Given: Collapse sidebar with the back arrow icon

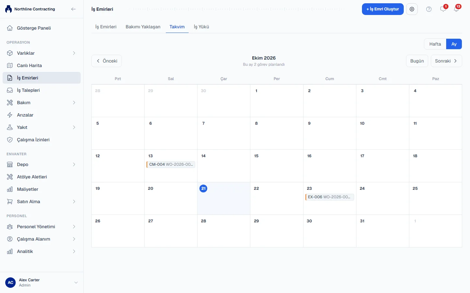Looking at the screenshot, I should 73,9.
